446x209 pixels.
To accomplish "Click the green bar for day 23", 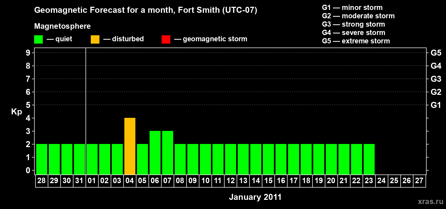I will (369, 159).
